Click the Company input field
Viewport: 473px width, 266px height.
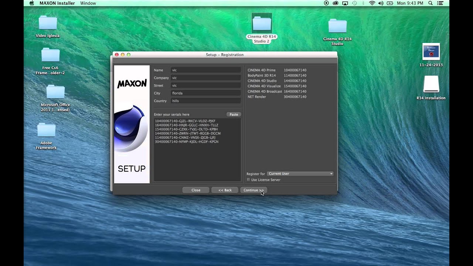pos(206,78)
